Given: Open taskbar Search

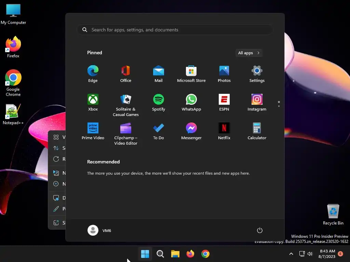Looking at the screenshot, I should pyautogui.click(x=160, y=254).
